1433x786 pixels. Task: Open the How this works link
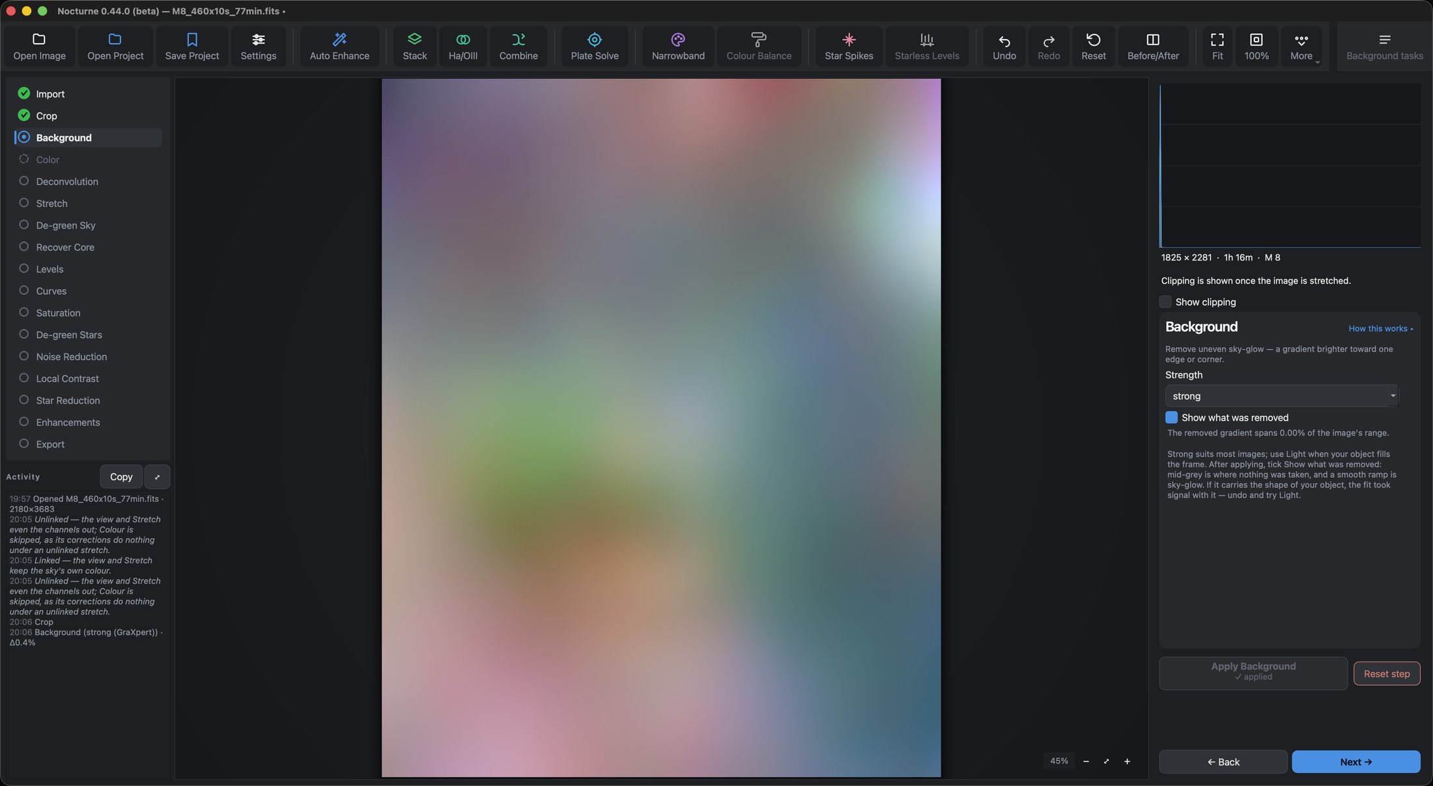[1380, 328]
